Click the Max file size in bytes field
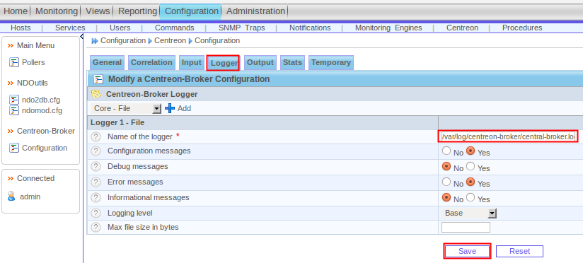Screen dimensions: 583x263 466,228
